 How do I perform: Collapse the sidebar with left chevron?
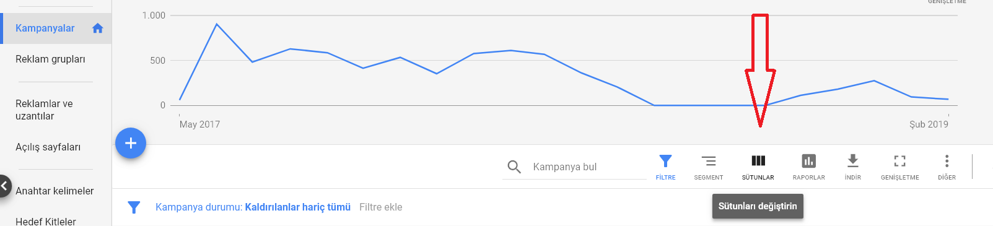[x=5, y=186]
